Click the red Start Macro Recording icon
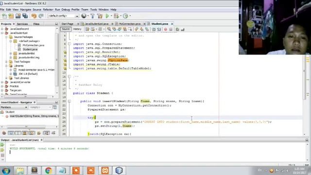 pos(165,29)
